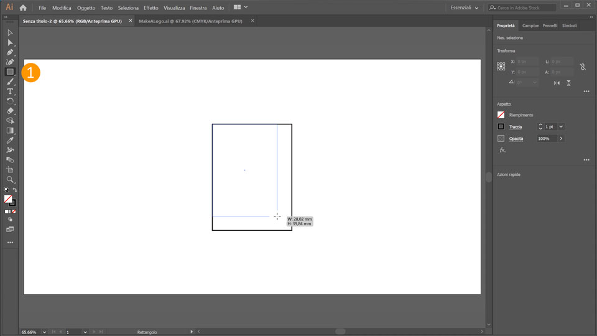
Task: Close the Senza titolo-2 document tab
Action: pyautogui.click(x=131, y=21)
